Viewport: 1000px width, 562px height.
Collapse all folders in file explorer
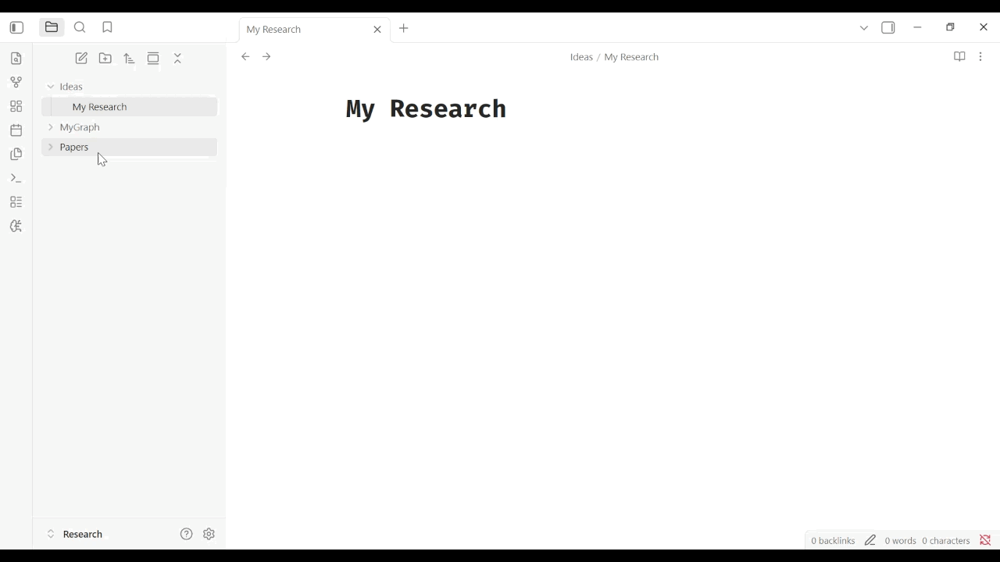pyautogui.click(x=178, y=59)
